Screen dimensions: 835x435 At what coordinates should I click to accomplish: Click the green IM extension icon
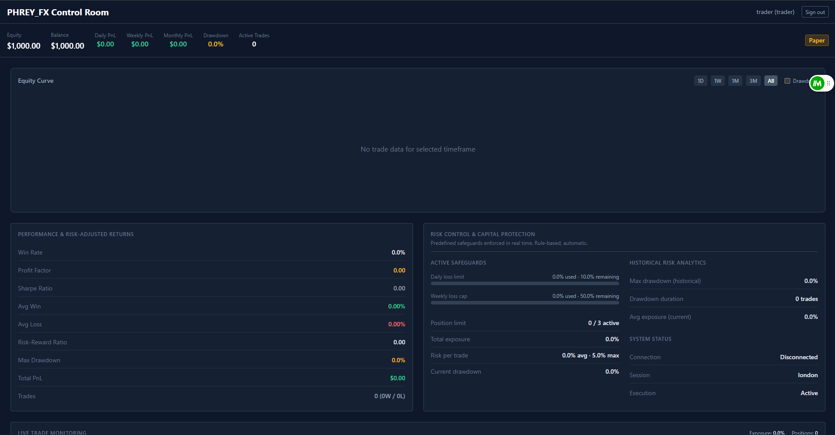(x=817, y=83)
